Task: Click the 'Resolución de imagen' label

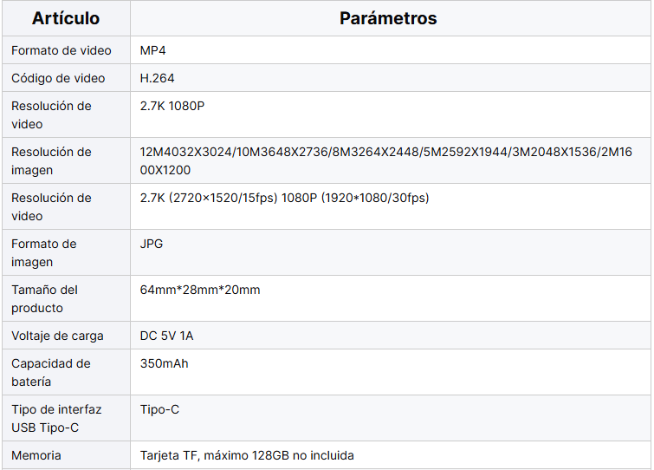Action: tap(51, 161)
